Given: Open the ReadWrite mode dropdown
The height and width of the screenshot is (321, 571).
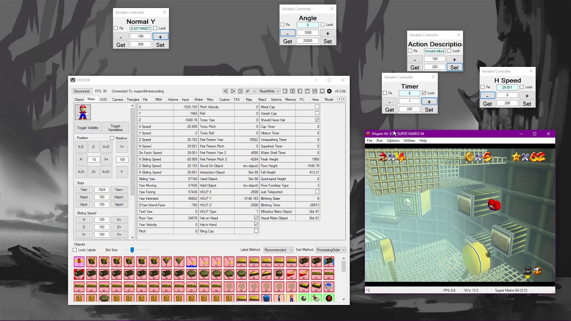Looking at the screenshot, I should pyautogui.click(x=269, y=91).
